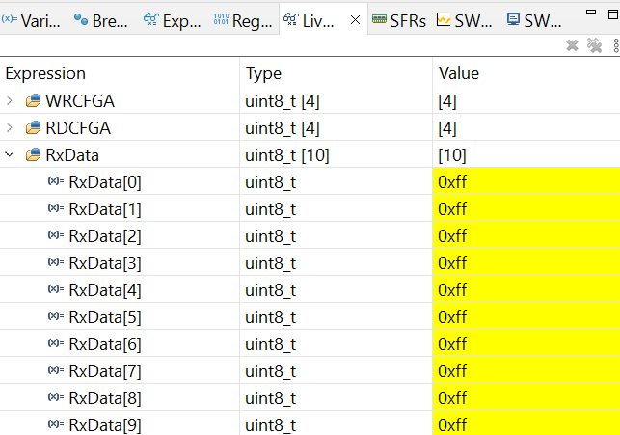Click the variable icon beside RxData[7]
This screenshot has height=435, width=620.
[56, 369]
